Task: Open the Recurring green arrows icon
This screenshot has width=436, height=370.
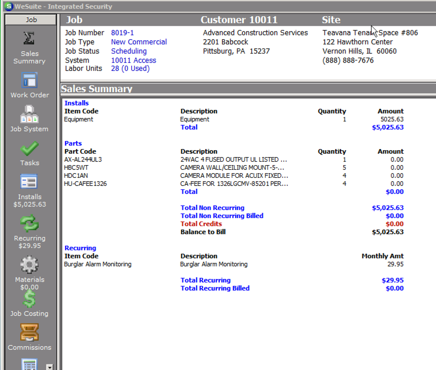Action: [29, 223]
